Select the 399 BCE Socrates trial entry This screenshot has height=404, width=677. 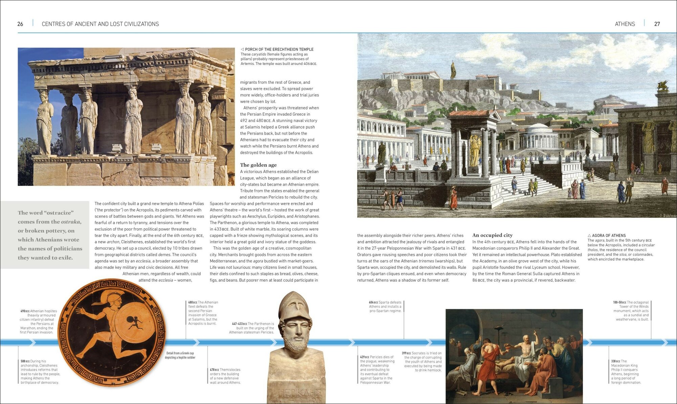click(422, 361)
